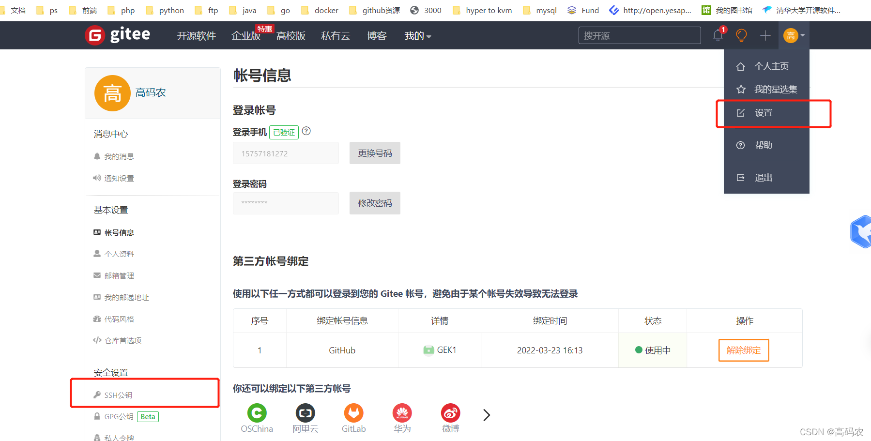Select 退出 in user menu
The width and height of the screenshot is (871, 441).
tap(766, 178)
